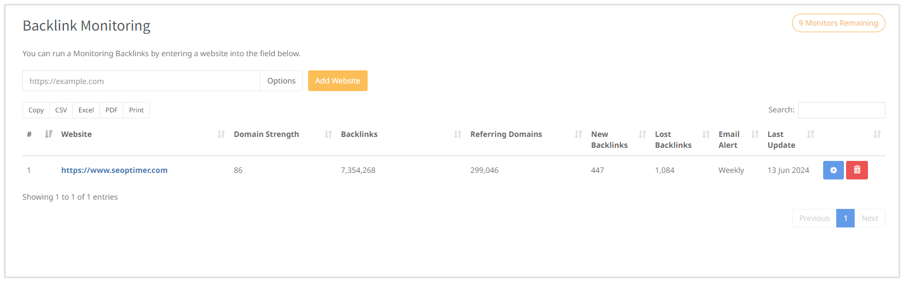This screenshot has width=904, height=282.
Task: Sort by Referring Domains column
Action: (x=506, y=134)
